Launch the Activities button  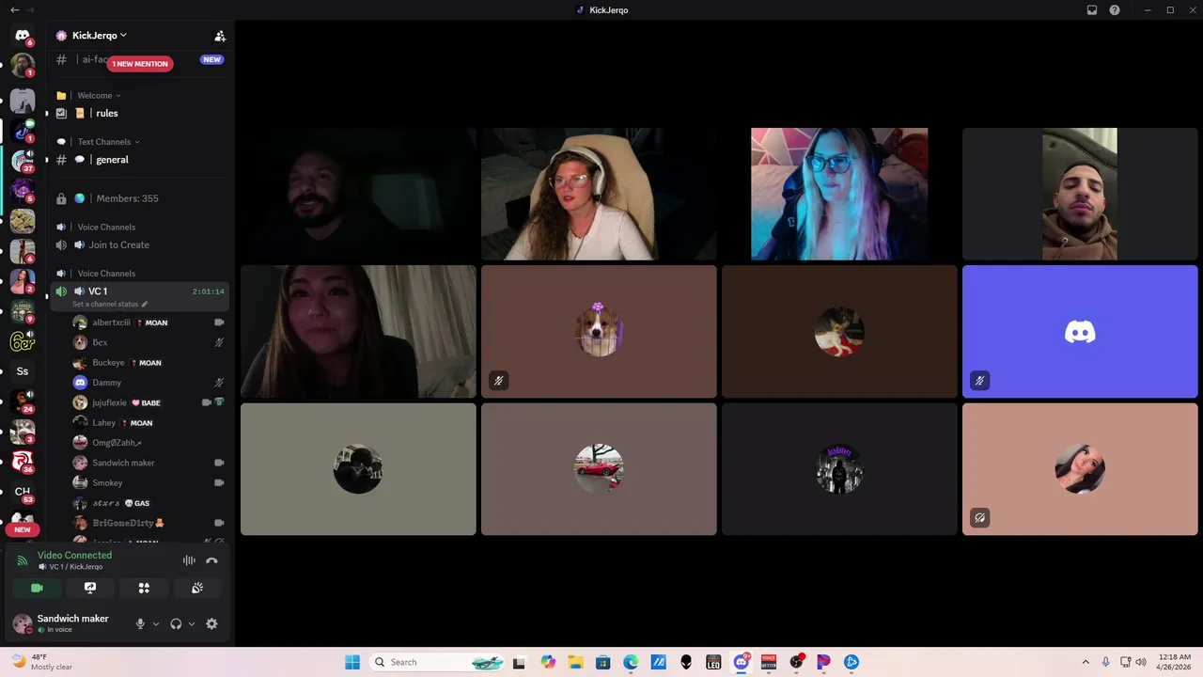tap(144, 588)
